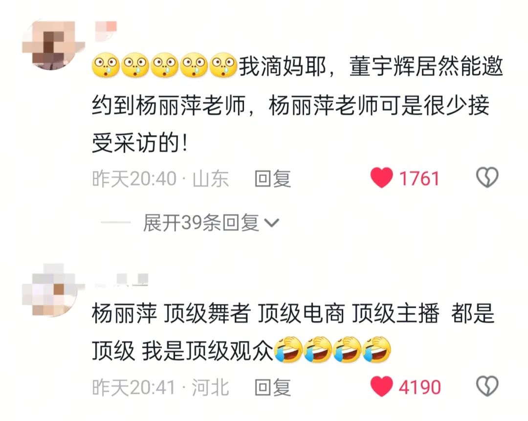Screen dimensions: 528x421
Task: Click the chevron arrow next to 展开39条回复
Action: [x=272, y=223]
